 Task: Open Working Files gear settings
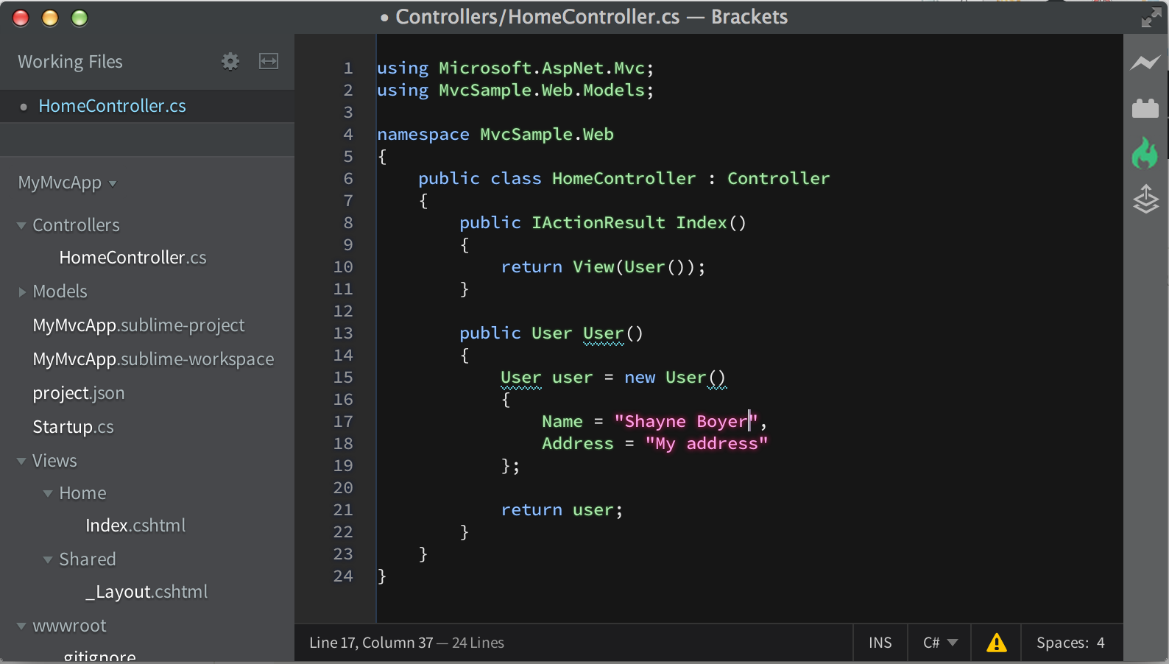coord(230,61)
